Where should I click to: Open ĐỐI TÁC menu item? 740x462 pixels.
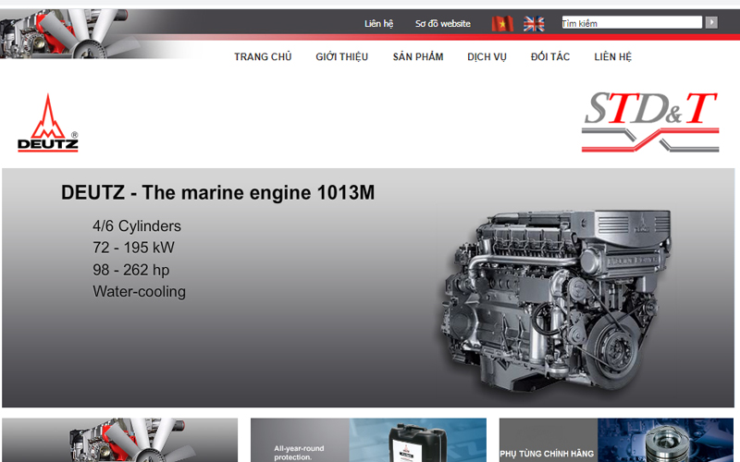pos(549,57)
